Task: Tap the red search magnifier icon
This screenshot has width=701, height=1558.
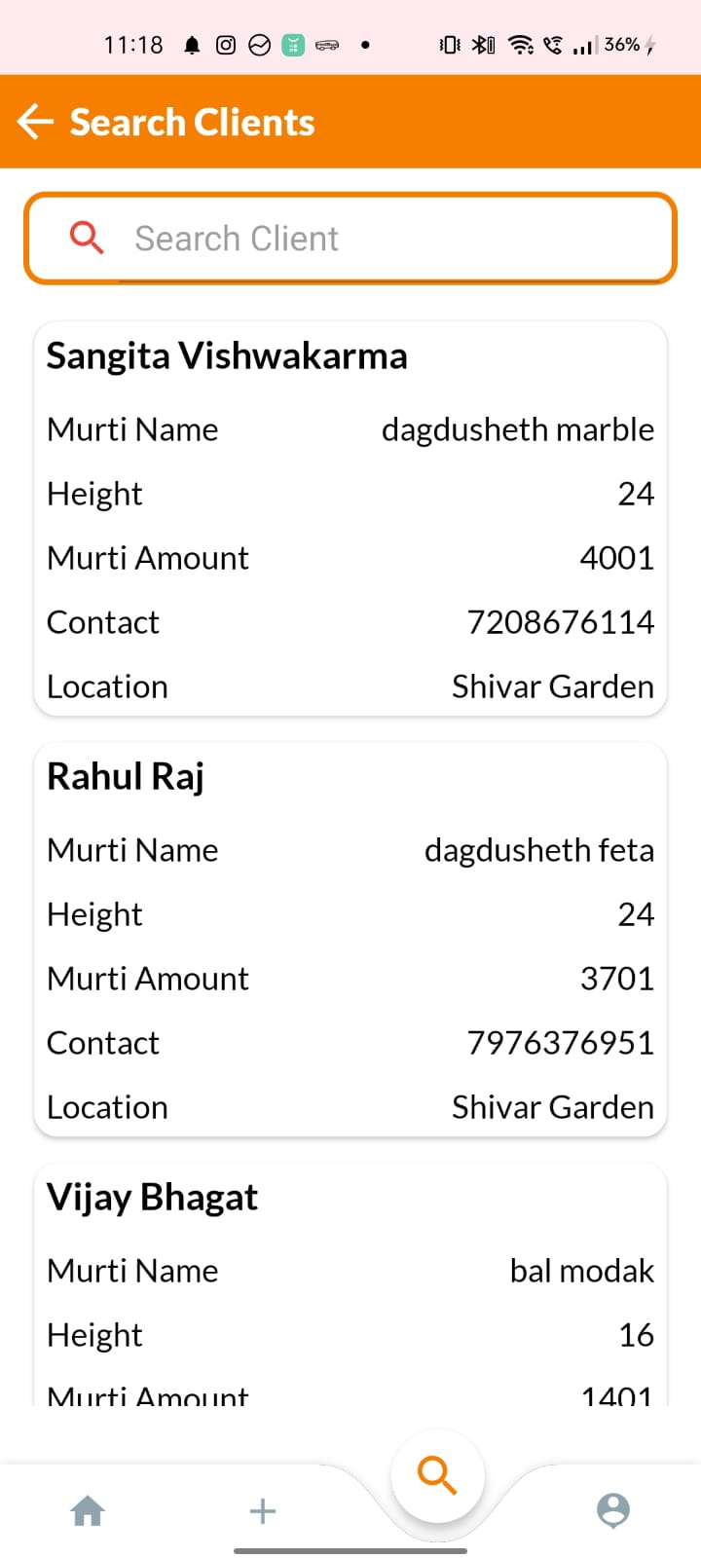Action: tap(87, 238)
